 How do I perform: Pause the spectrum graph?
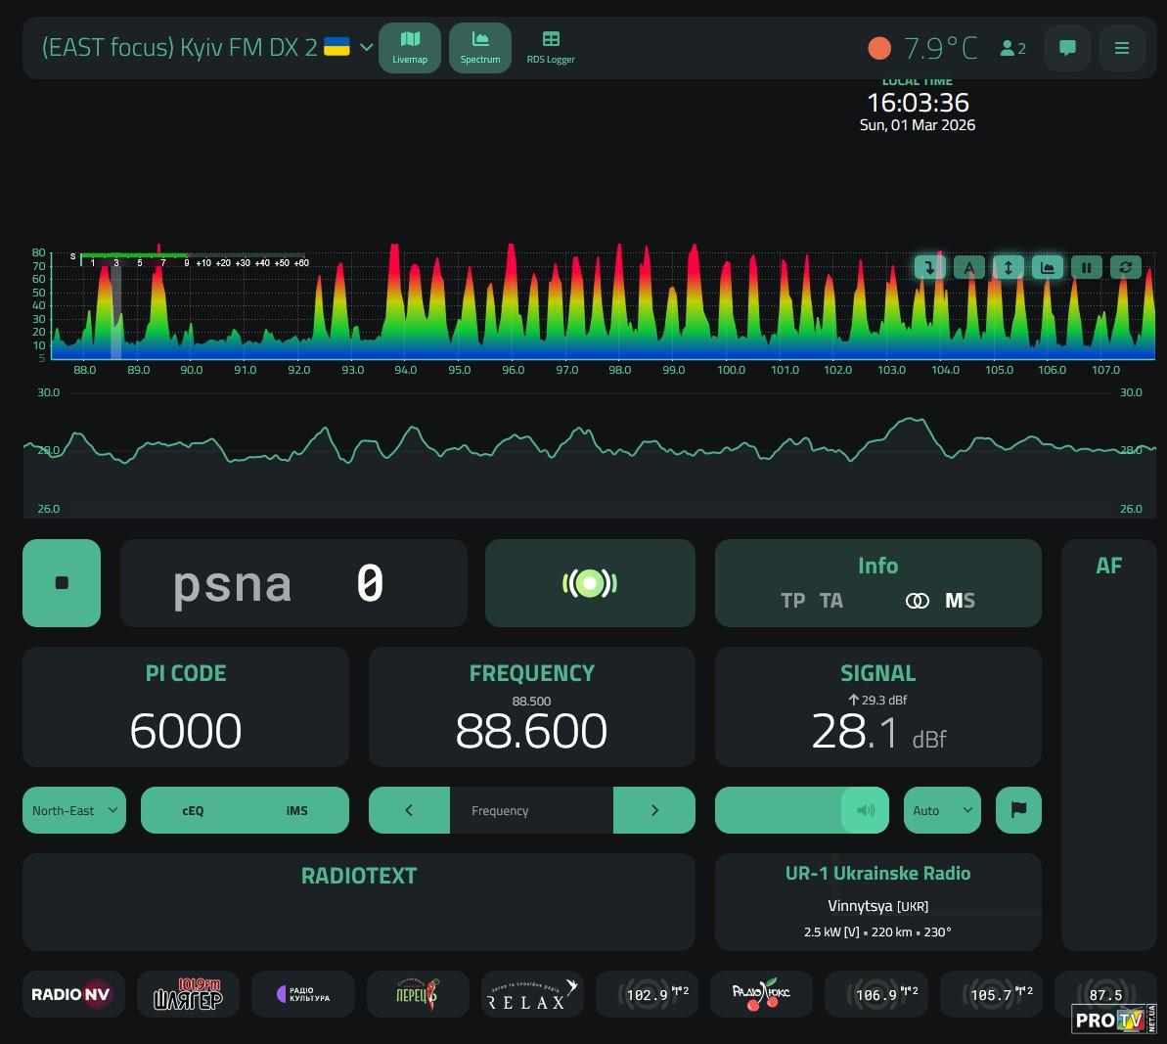(x=1087, y=267)
